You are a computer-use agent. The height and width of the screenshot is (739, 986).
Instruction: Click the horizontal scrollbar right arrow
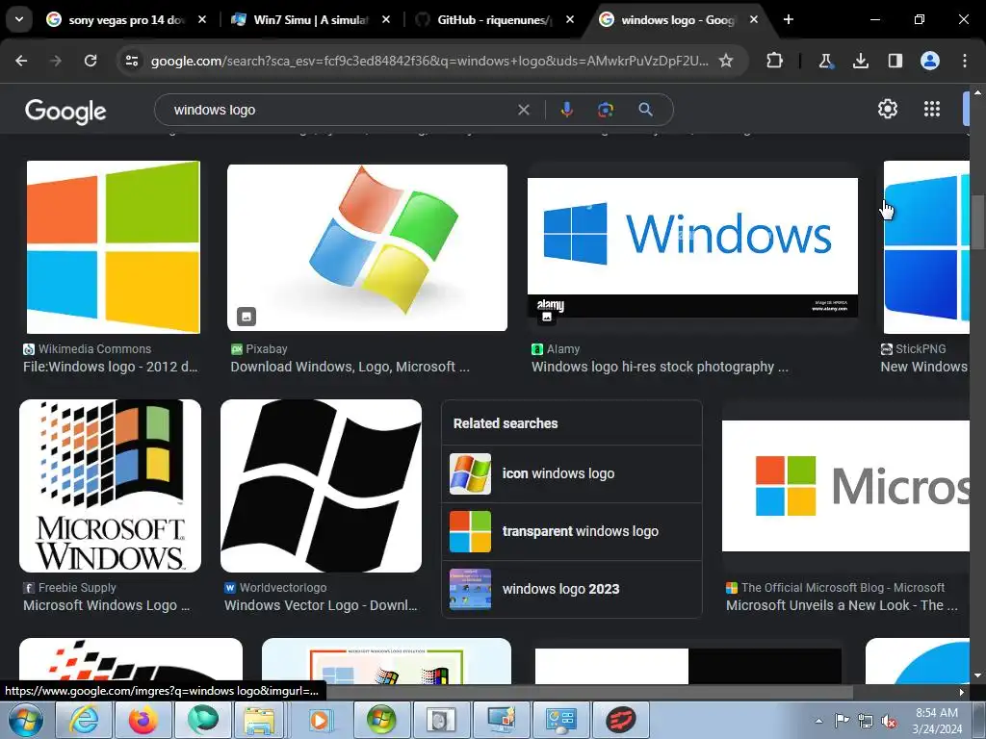point(962,692)
